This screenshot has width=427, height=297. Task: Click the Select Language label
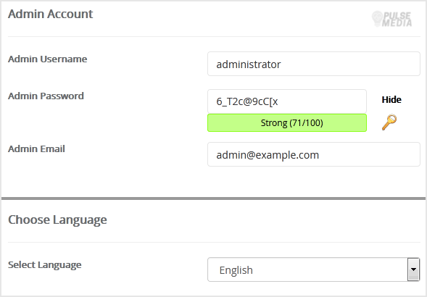tap(45, 265)
